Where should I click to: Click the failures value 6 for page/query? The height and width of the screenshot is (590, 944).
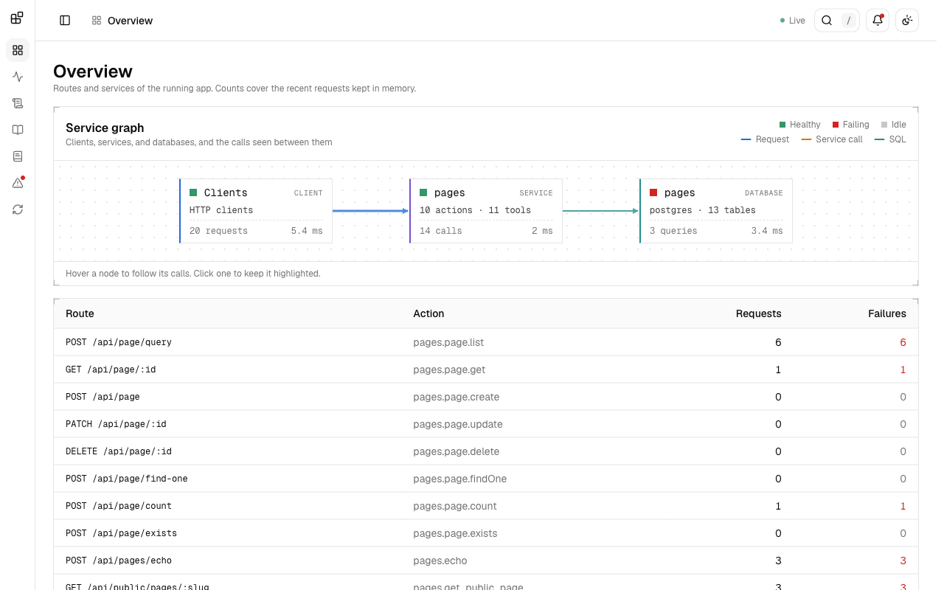[903, 342]
